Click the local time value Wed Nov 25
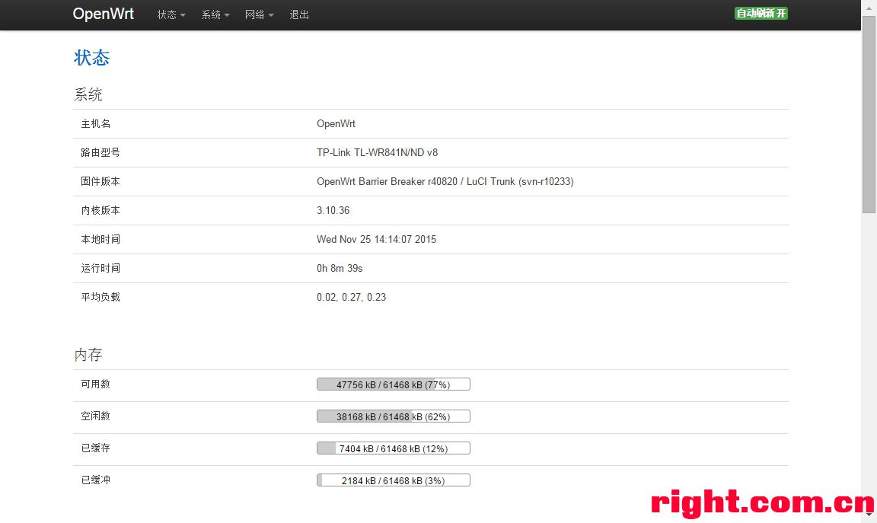This screenshot has height=523, width=877. (376, 239)
